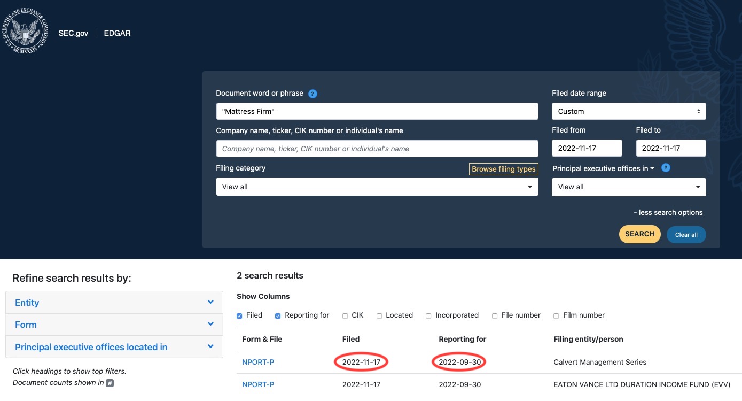The width and height of the screenshot is (742, 401).
Task: Click the 2 search results heading
Action: coord(270,275)
